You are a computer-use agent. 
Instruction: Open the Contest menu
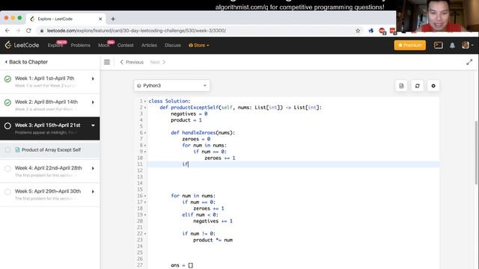tap(125, 45)
